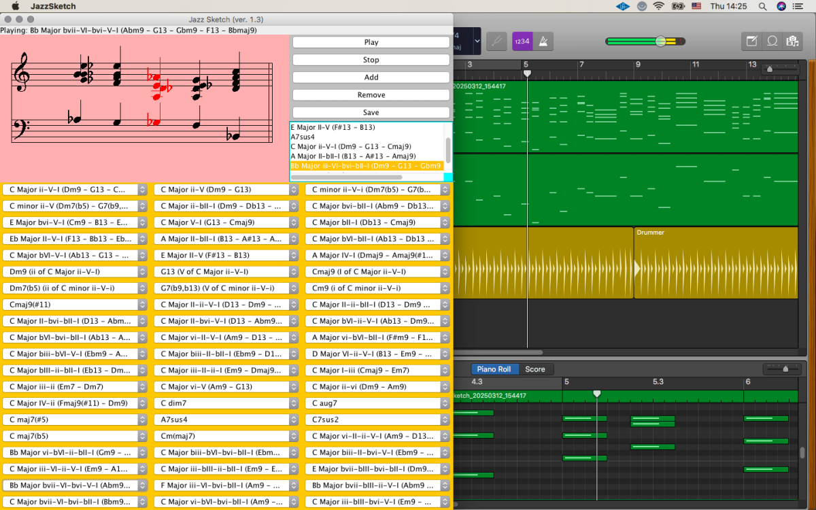This screenshot has width=816, height=510.
Task: Switch to the Piano Roll tab
Action: (494, 369)
